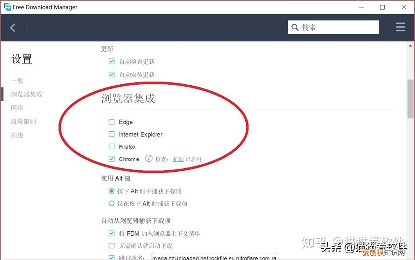Click the skipped domains input field
This screenshot has width=415, height=260.
coord(214,257)
